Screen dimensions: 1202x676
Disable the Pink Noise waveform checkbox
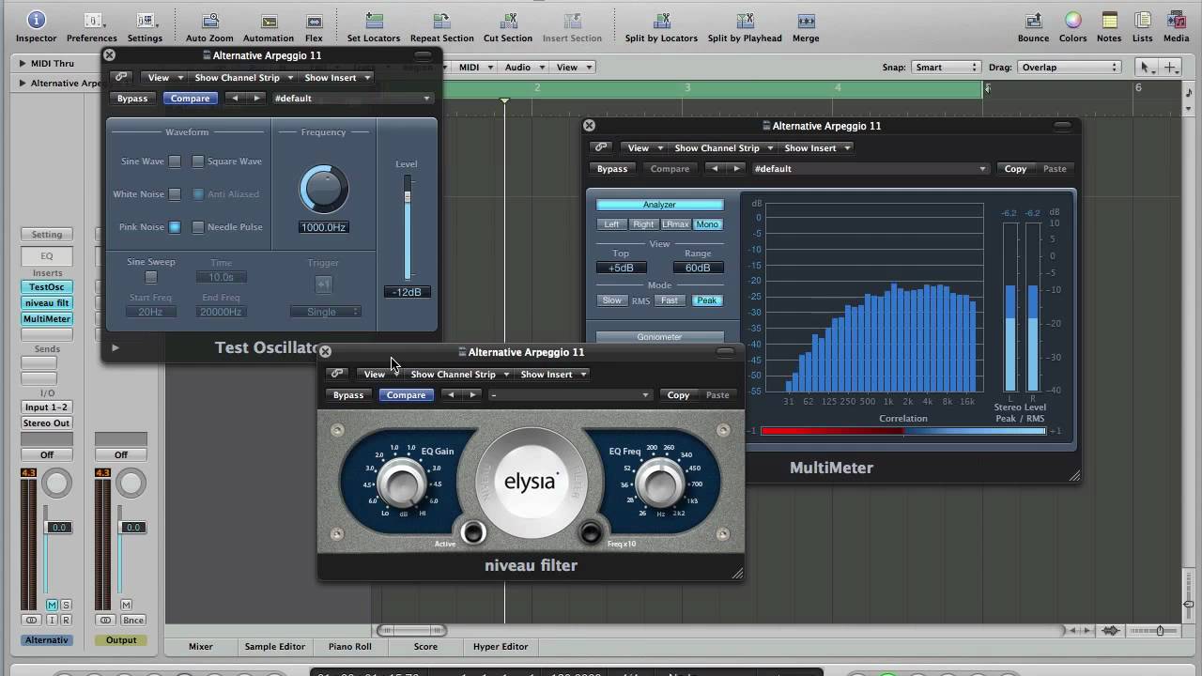coord(175,227)
